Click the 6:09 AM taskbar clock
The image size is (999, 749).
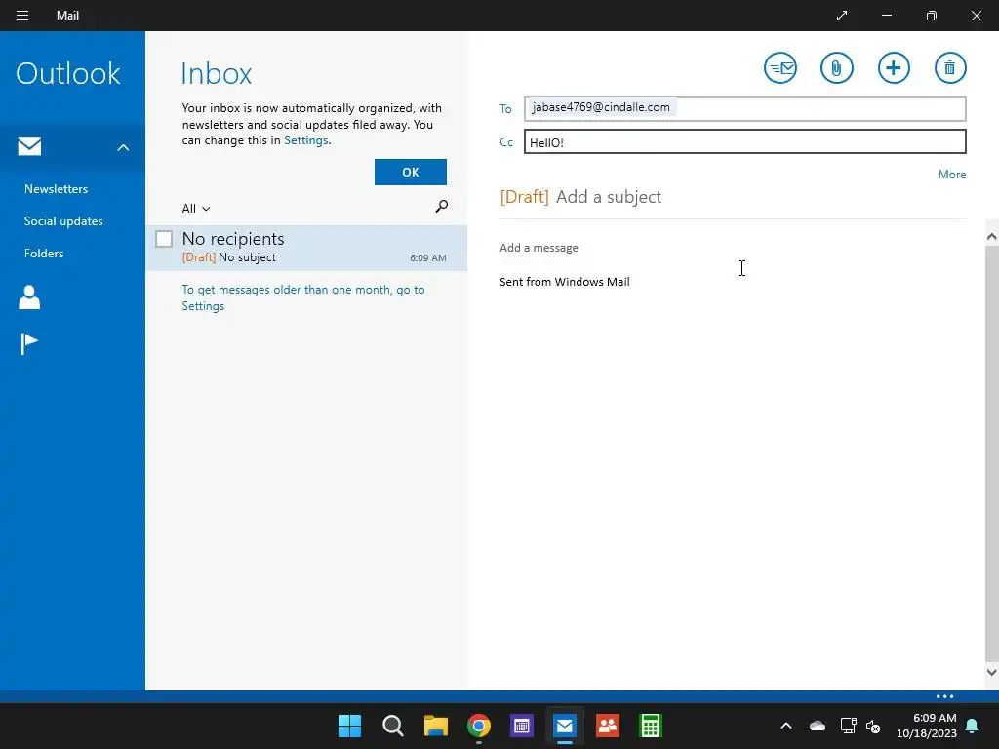pyautogui.click(x=927, y=726)
